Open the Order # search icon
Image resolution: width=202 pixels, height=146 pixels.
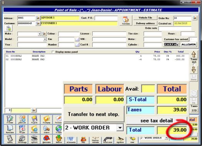[47, 129]
